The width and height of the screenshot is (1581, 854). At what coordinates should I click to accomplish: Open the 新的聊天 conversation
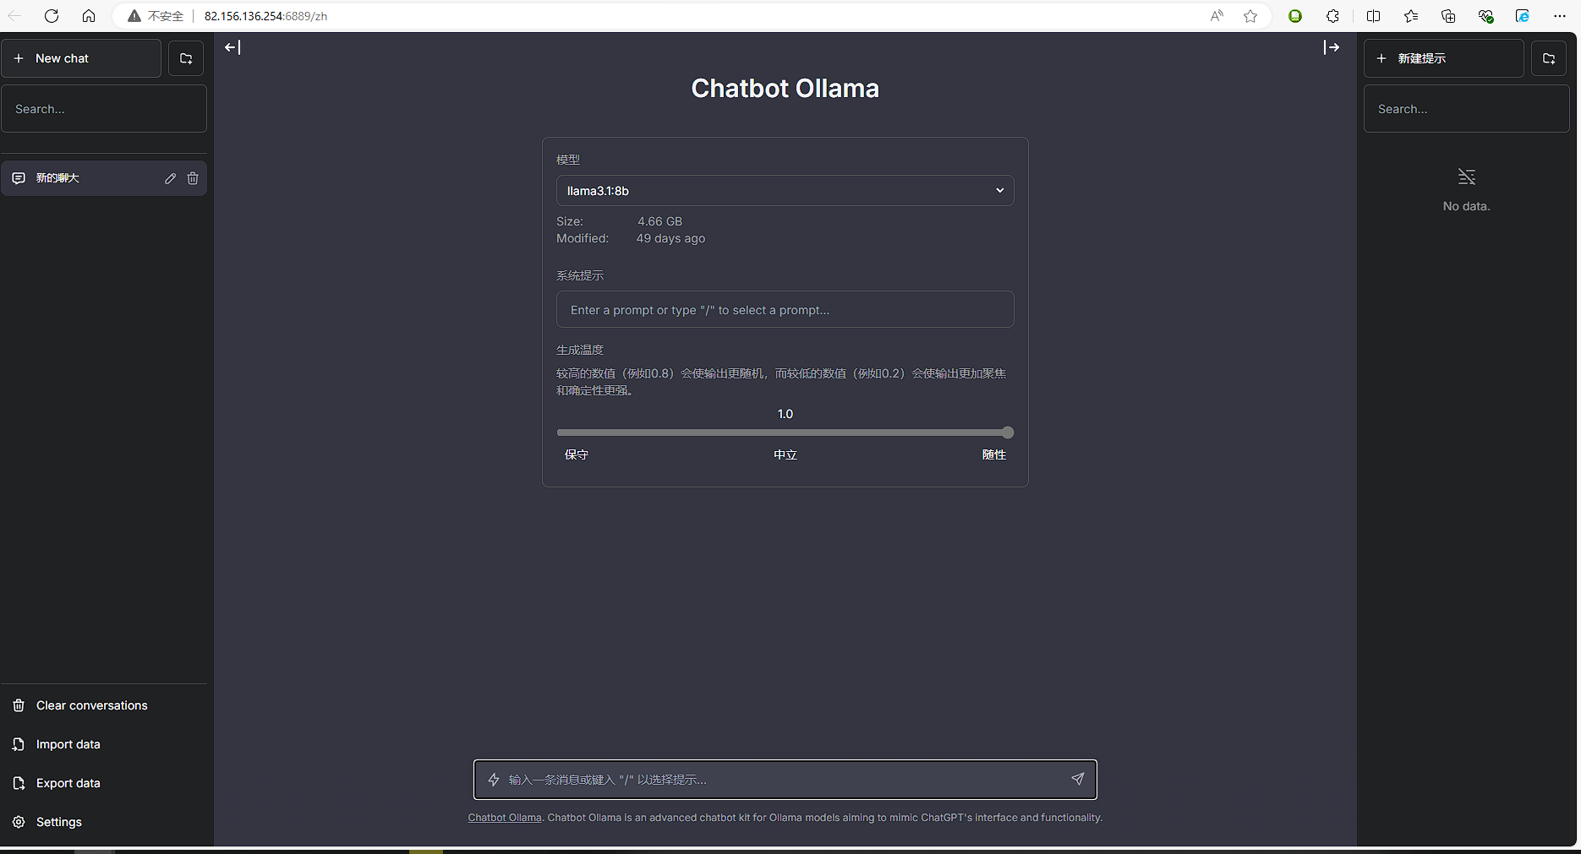(104, 178)
